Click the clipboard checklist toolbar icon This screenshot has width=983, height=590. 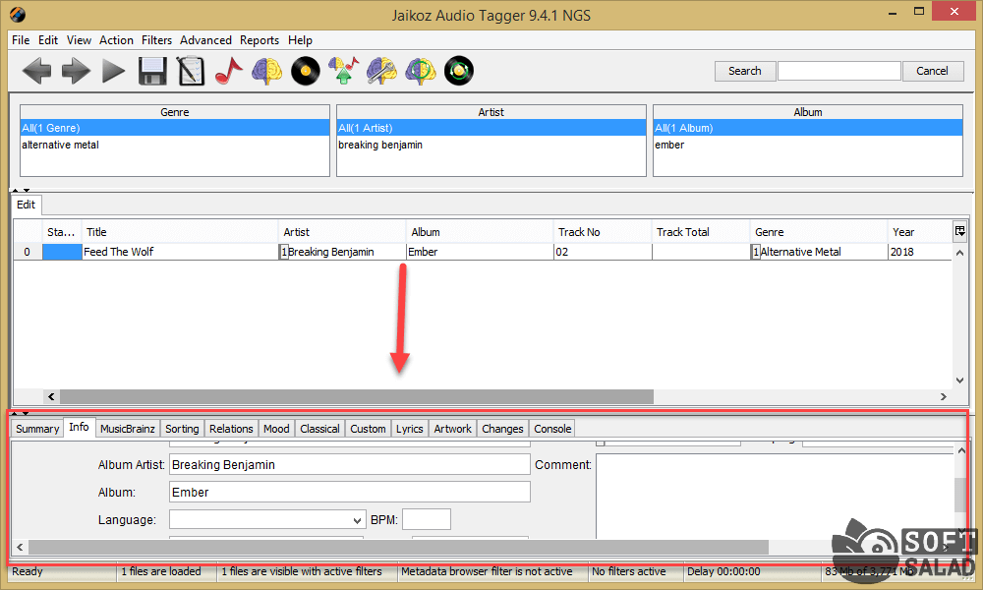click(x=191, y=71)
